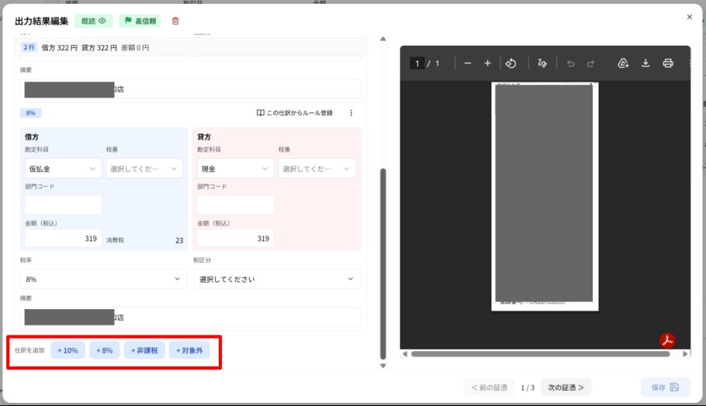This screenshot has height=406, width=706.
Task: Click the PDF receipt page thumbnail
Action: (x=545, y=197)
